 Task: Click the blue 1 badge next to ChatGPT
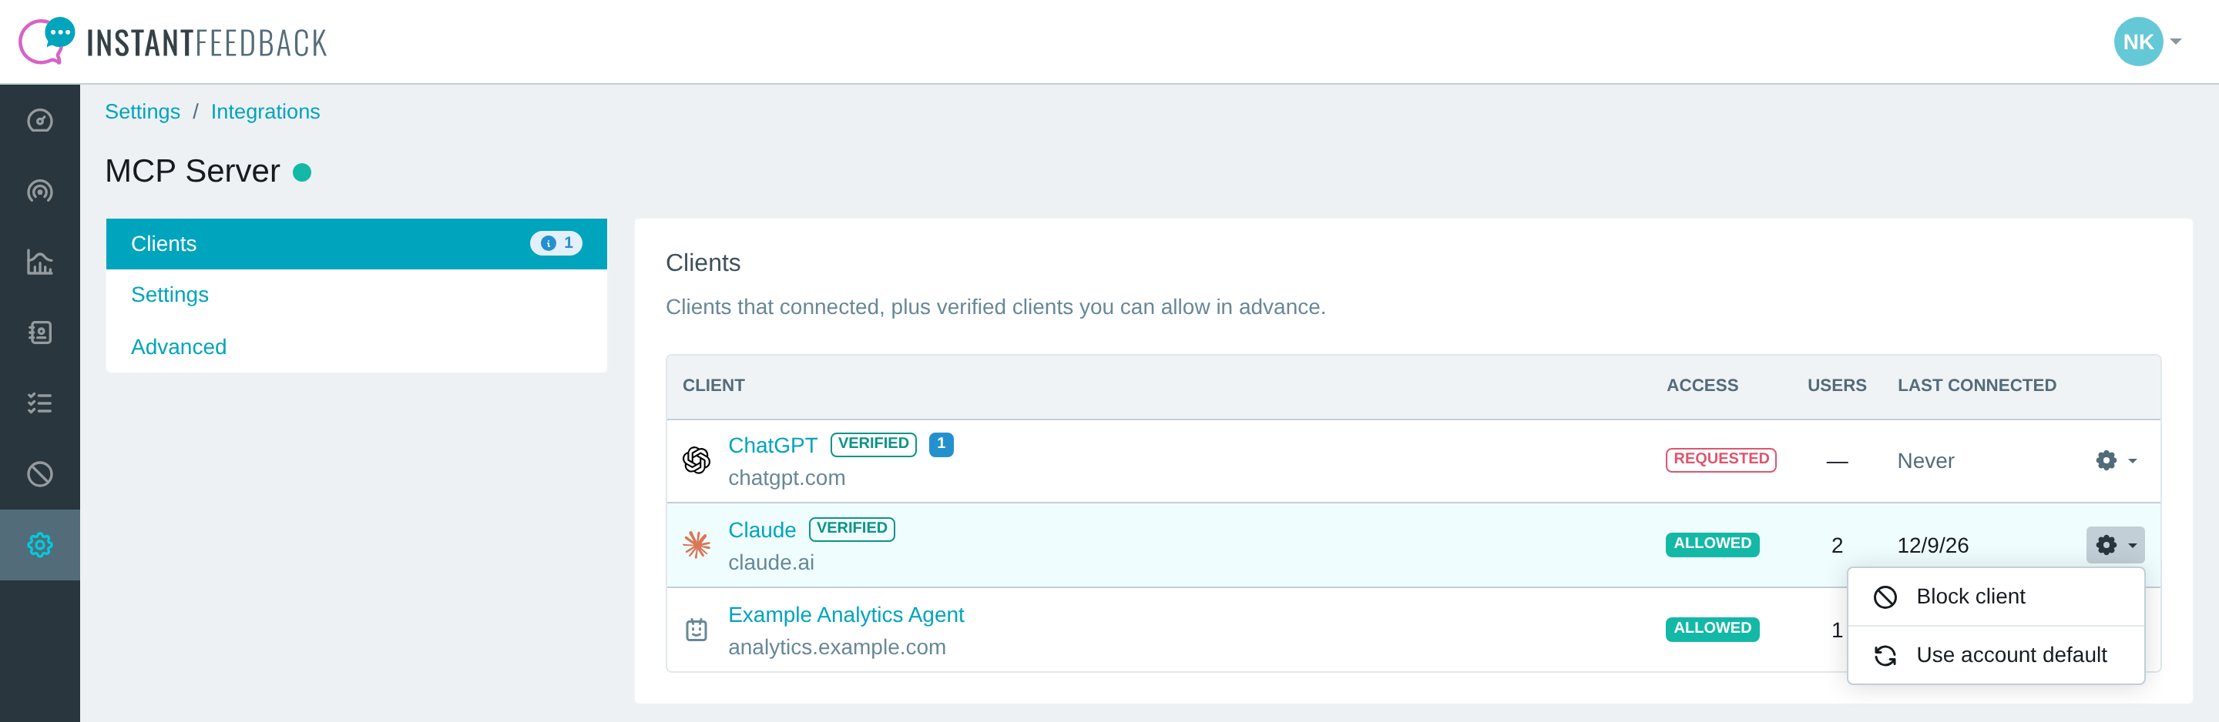(x=941, y=444)
